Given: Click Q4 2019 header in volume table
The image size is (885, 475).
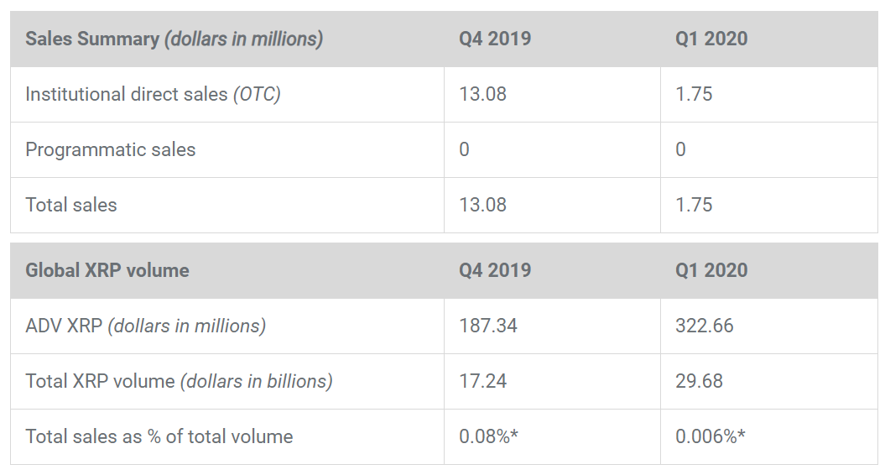Looking at the screenshot, I should click(495, 270).
